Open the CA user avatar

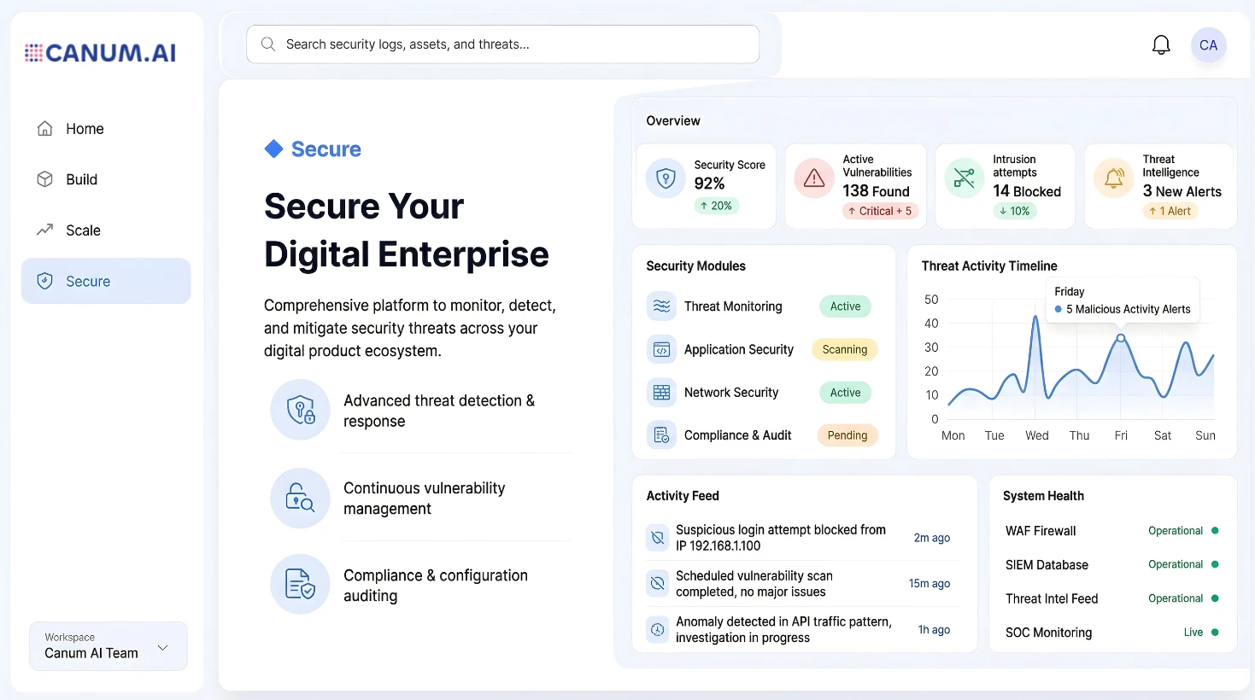pyautogui.click(x=1208, y=45)
